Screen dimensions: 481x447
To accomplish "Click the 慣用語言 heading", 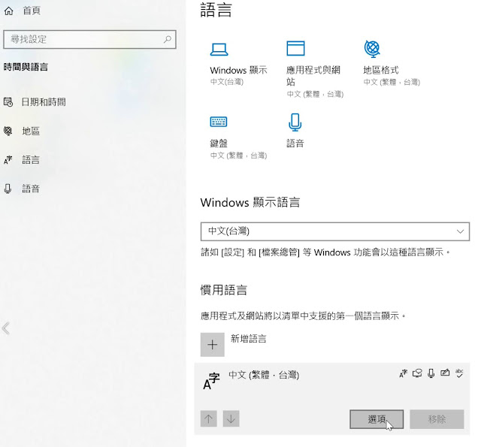I will tap(224, 290).
